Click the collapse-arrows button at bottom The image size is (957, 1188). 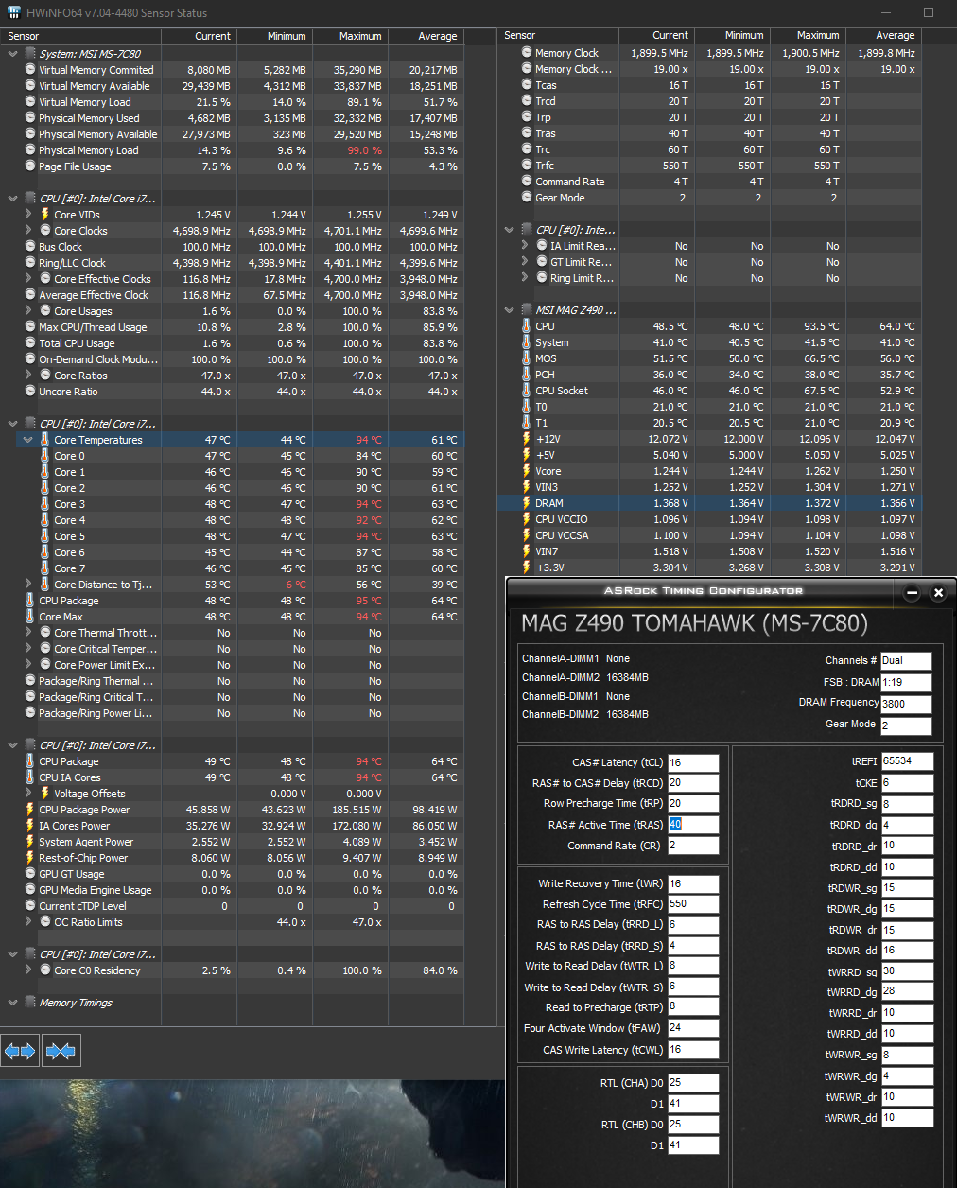pyautogui.click(x=60, y=1050)
